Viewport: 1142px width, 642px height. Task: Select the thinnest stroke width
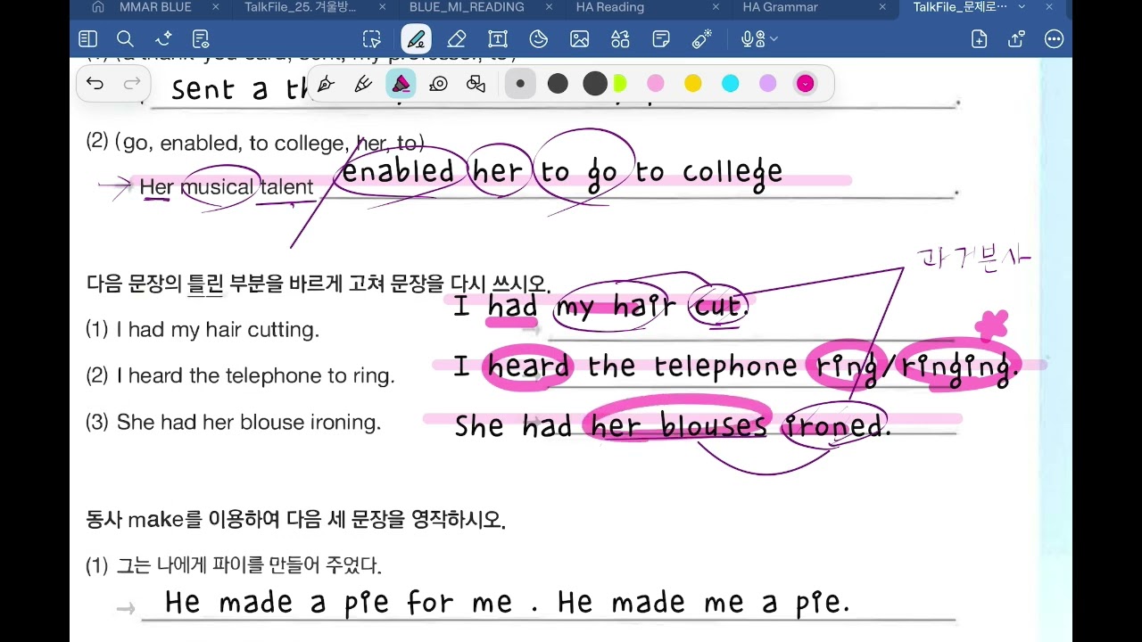click(520, 84)
